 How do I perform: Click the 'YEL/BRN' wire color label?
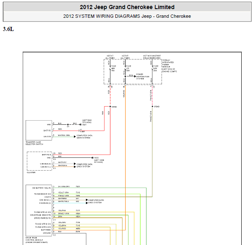pos(62,226)
